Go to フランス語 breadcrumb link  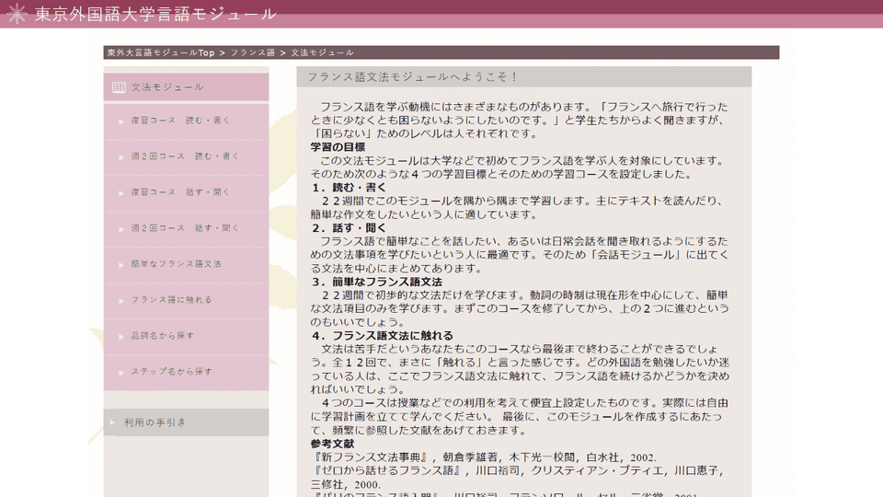[x=253, y=53]
